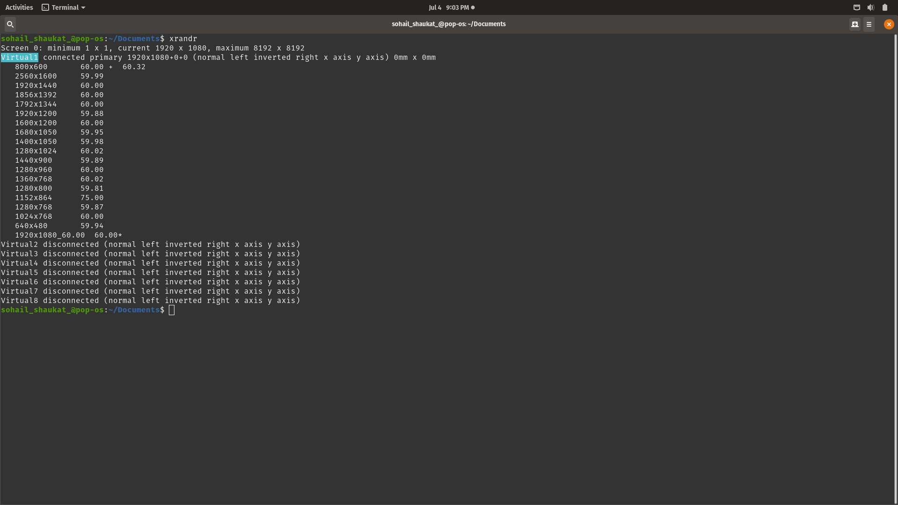Click the Screen 0 information line

153,48
